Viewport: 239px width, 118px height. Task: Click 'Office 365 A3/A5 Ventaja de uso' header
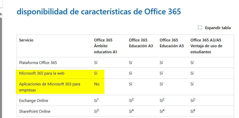206,46
